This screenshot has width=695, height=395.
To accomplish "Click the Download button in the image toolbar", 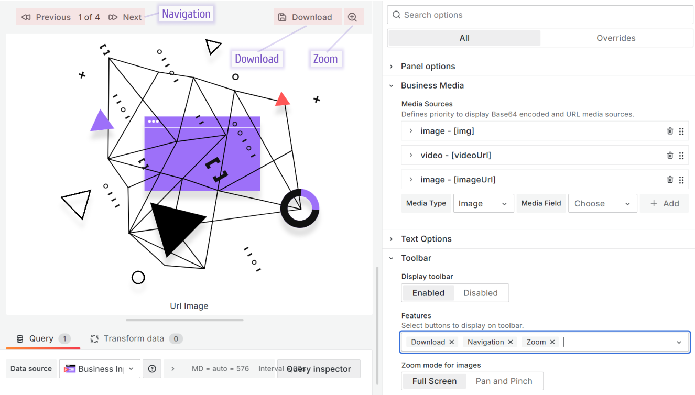I will pyautogui.click(x=307, y=17).
